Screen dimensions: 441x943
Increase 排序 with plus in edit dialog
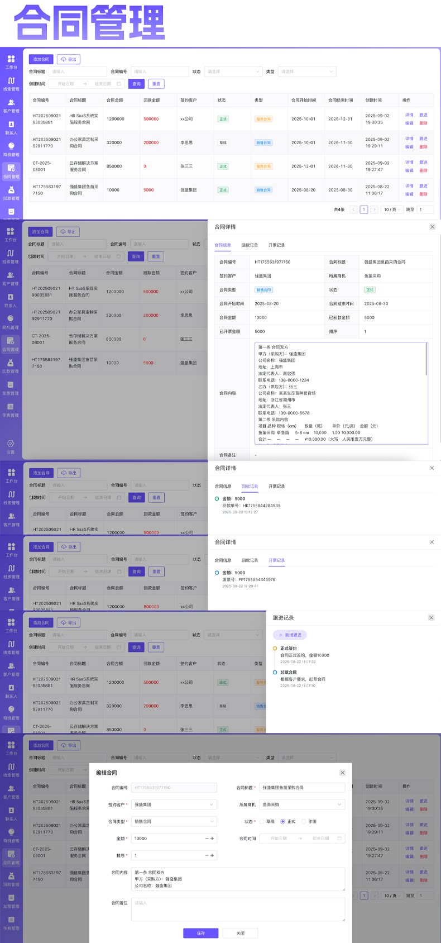click(212, 855)
